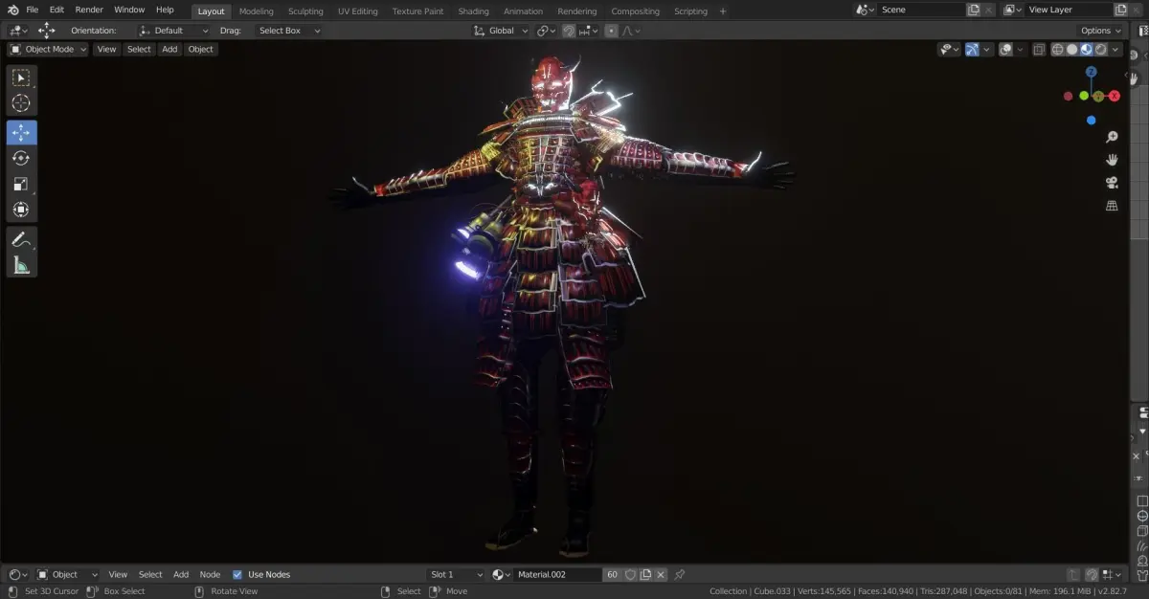The width and height of the screenshot is (1149, 599).
Task: Select the Select Box tool in toolbar
Action: click(x=21, y=78)
